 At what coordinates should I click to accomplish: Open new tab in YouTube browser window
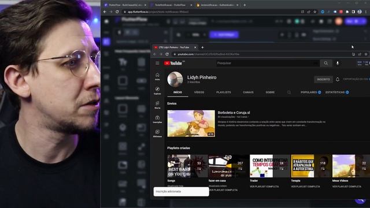(x=202, y=47)
